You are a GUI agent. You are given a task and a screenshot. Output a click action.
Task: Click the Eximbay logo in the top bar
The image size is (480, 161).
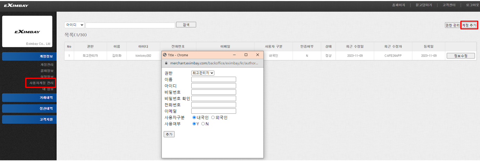[x=16, y=5]
